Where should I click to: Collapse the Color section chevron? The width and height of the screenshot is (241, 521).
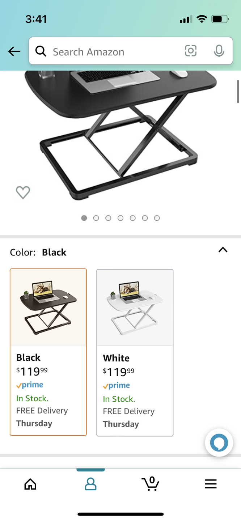coord(223,250)
